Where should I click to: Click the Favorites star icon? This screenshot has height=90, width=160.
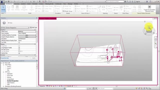(x=132, y=1)
